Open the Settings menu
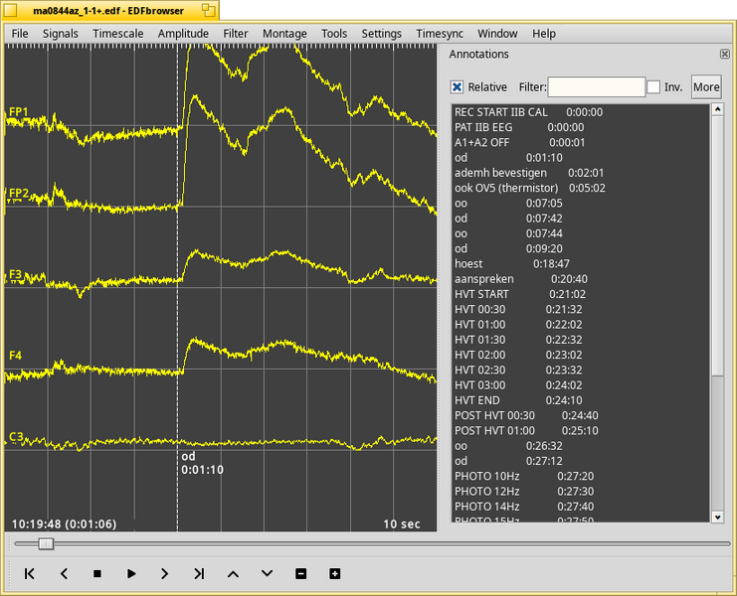737x596 pixels. click(382, 34)
